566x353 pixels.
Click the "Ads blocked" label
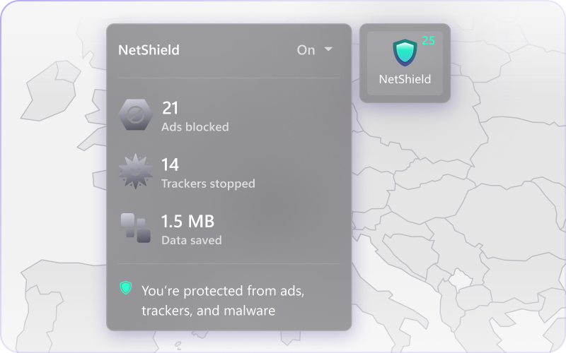tap(195, 127)
